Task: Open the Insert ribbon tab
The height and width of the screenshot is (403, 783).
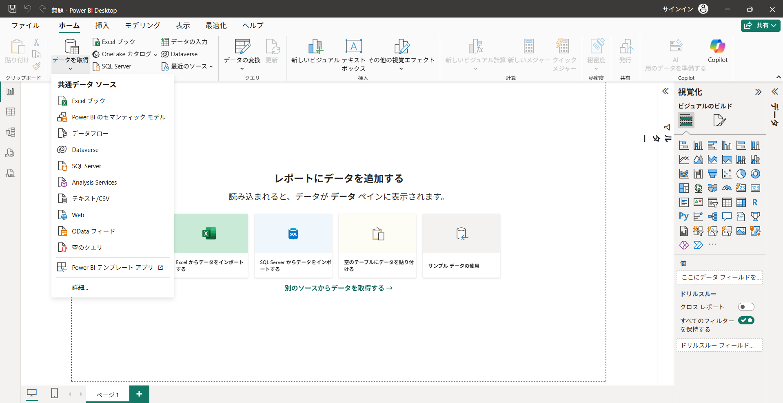Action: point(102,25)
